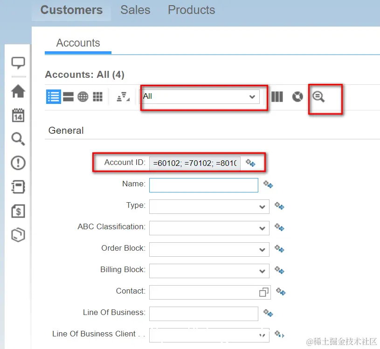Click the Line Of Business input field
Screen dimensions: 380x349
click(x=204, y=314)
